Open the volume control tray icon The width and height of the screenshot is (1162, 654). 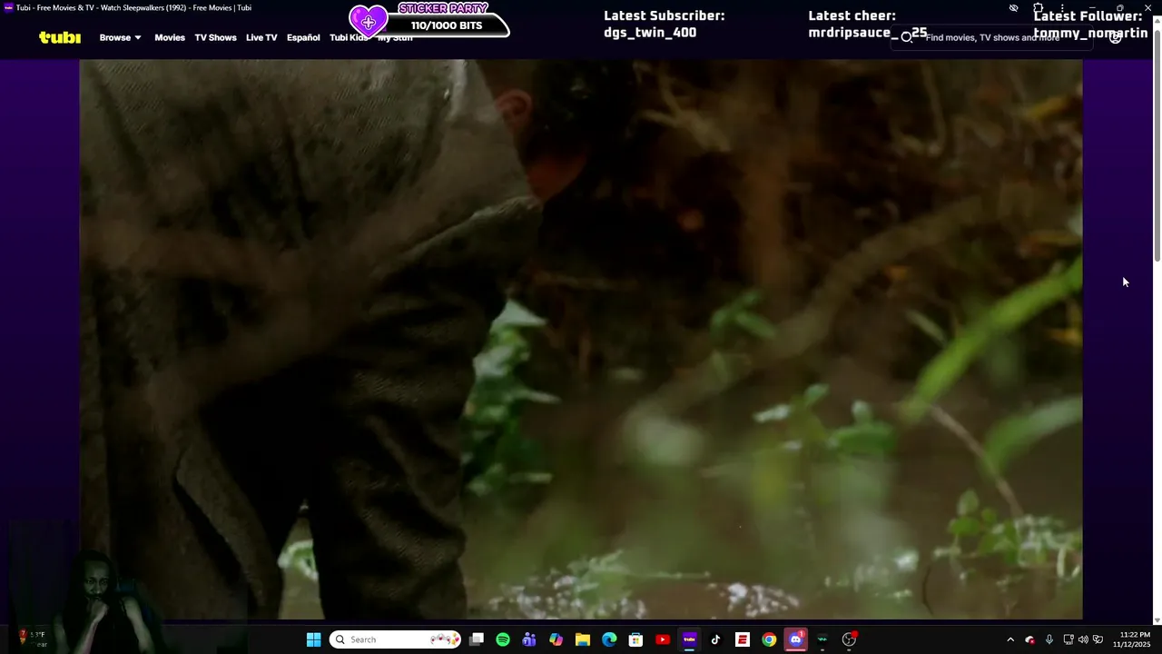pos(1083,639)
